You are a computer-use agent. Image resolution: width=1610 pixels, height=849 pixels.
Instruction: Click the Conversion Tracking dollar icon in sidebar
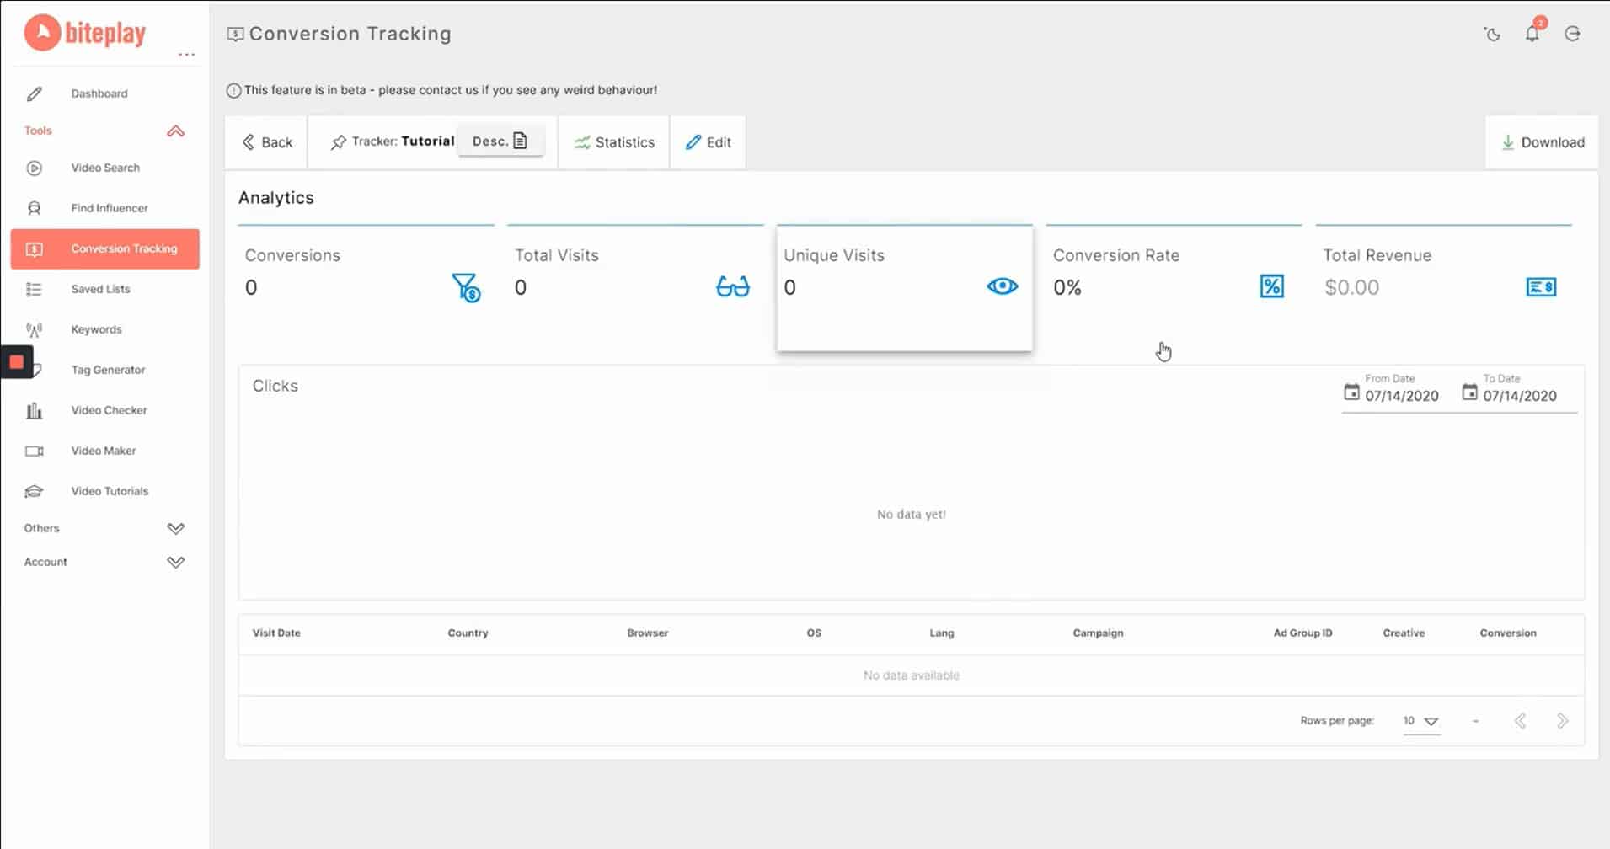34,248
